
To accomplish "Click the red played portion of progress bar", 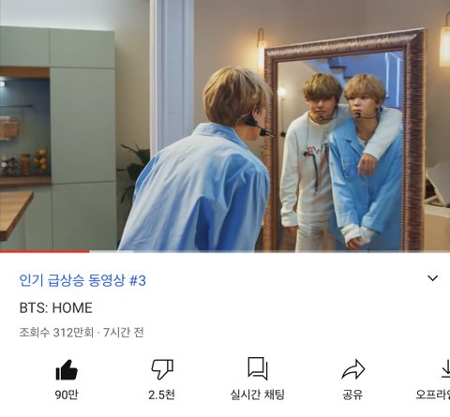I will (45, 251).
